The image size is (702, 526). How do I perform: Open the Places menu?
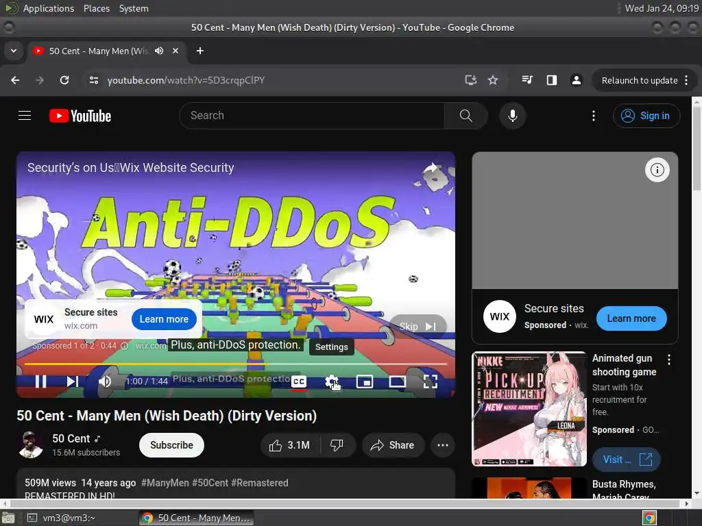click(x=97, y=8)
